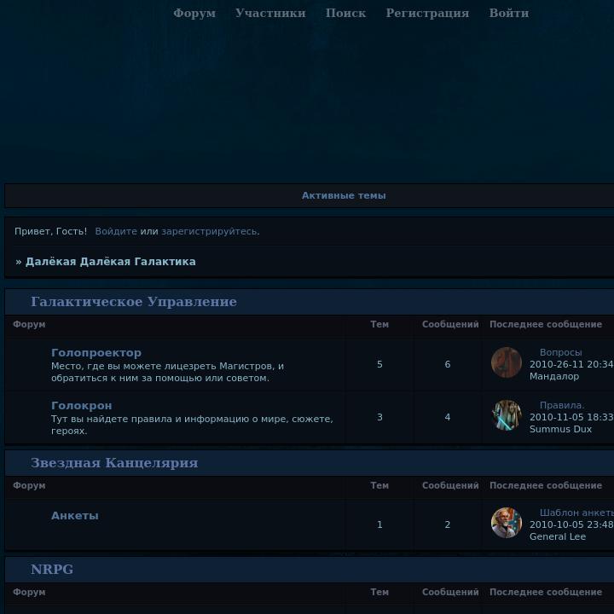Click Войти in top navigation
614x614 pixels.
click(508, 14)
